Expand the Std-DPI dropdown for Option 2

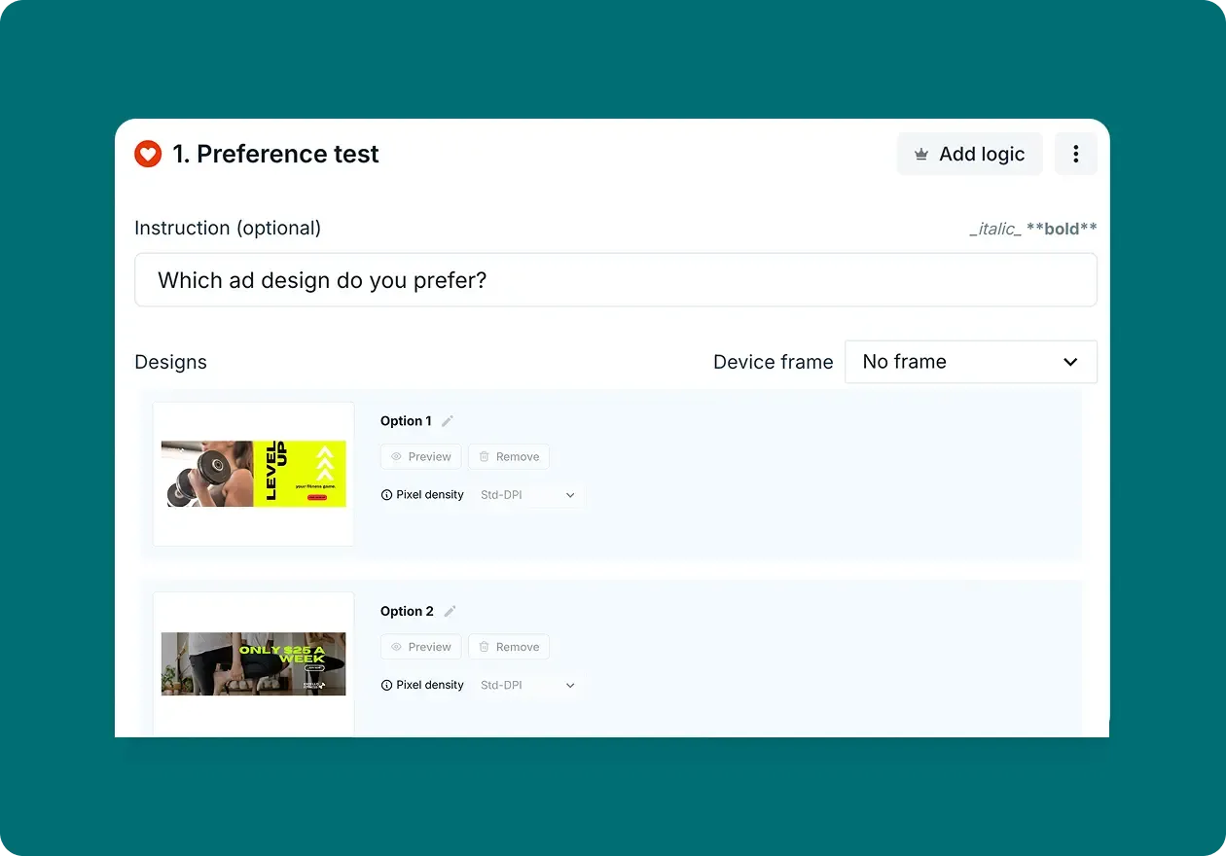pos(526,684)
